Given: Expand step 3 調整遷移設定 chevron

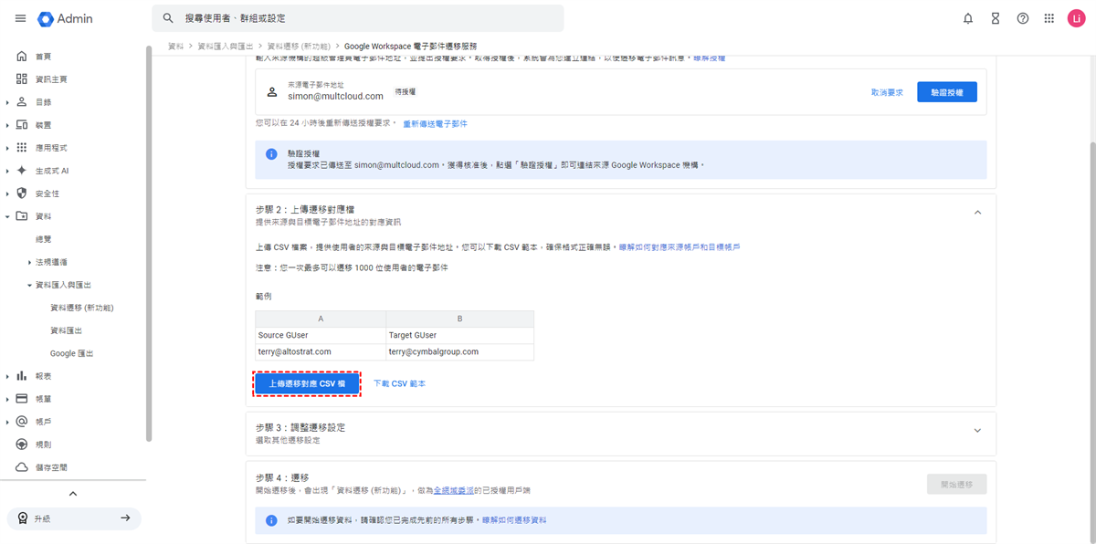Looking at the screenshot, I should [x=977, y=430].
